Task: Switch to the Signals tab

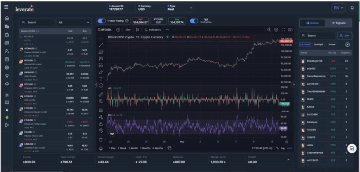Action: coord(338,23)
